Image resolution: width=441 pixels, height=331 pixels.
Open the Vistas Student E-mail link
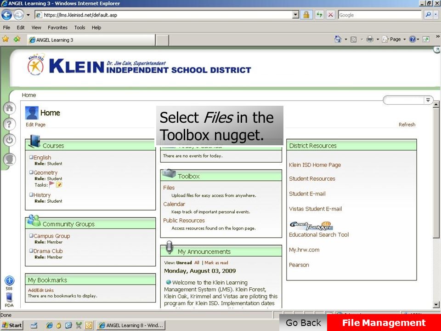pos(315,209)
